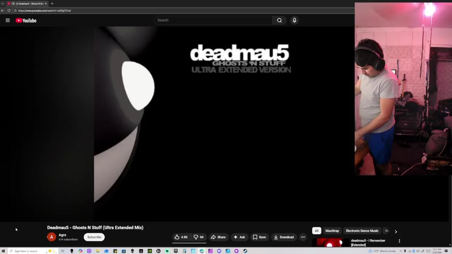Image resolution: width=452 pixels, height=254 pixels.
Task: Open the Windows Start menu
Action: tap(3, 251)
